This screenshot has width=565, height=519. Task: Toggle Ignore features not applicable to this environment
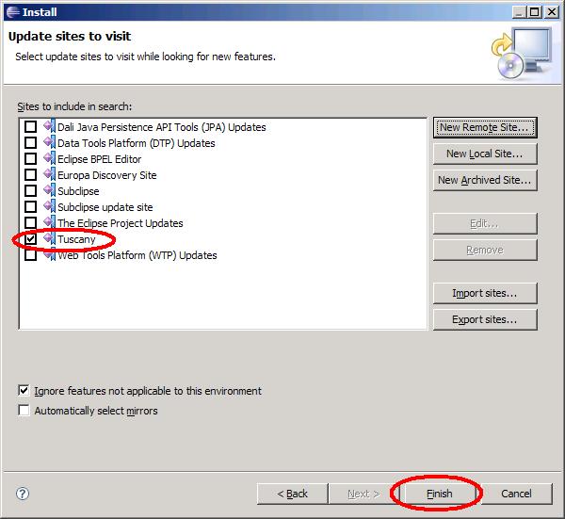tap(24, 391)
